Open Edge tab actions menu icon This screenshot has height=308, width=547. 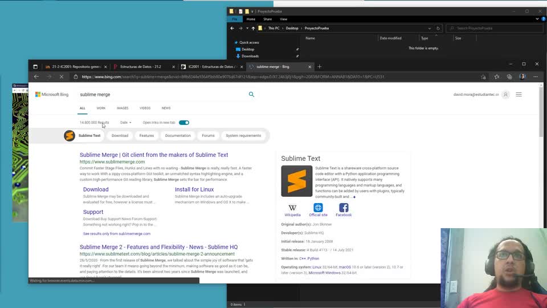[35, 66]
